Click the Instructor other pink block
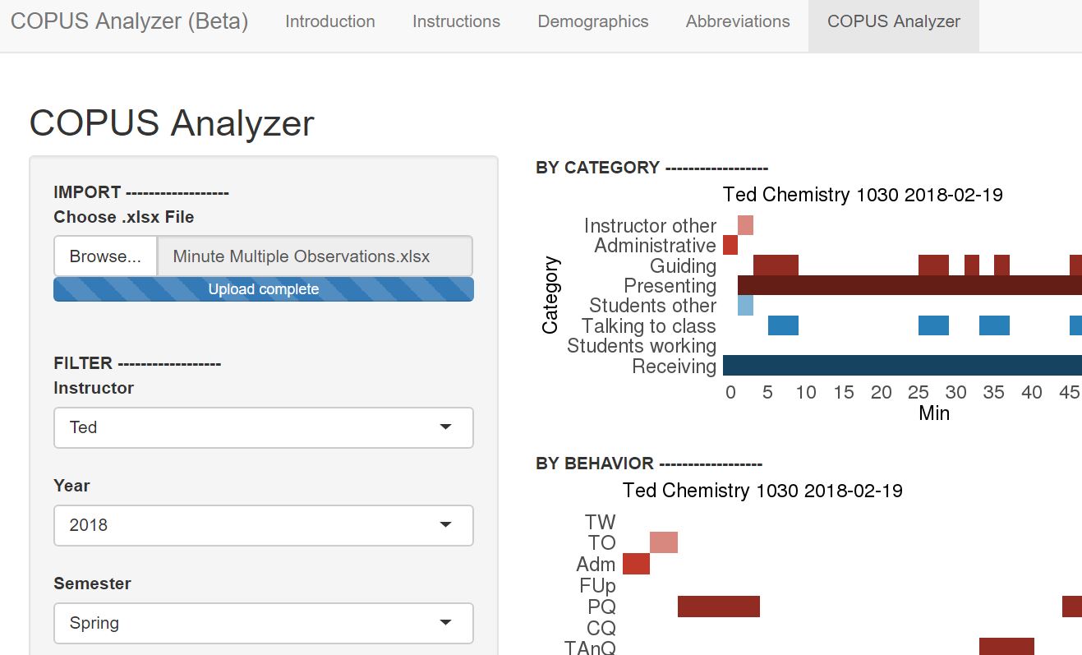1082x655 pixels. point(745,225)
